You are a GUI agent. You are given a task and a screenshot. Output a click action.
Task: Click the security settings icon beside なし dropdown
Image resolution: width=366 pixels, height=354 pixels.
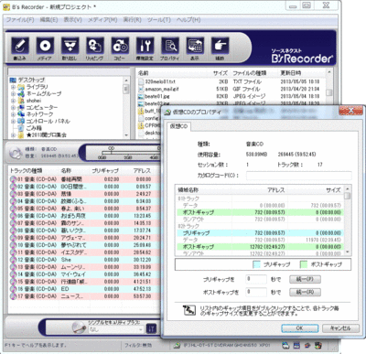pyautogui.click(x=151, y=328)
